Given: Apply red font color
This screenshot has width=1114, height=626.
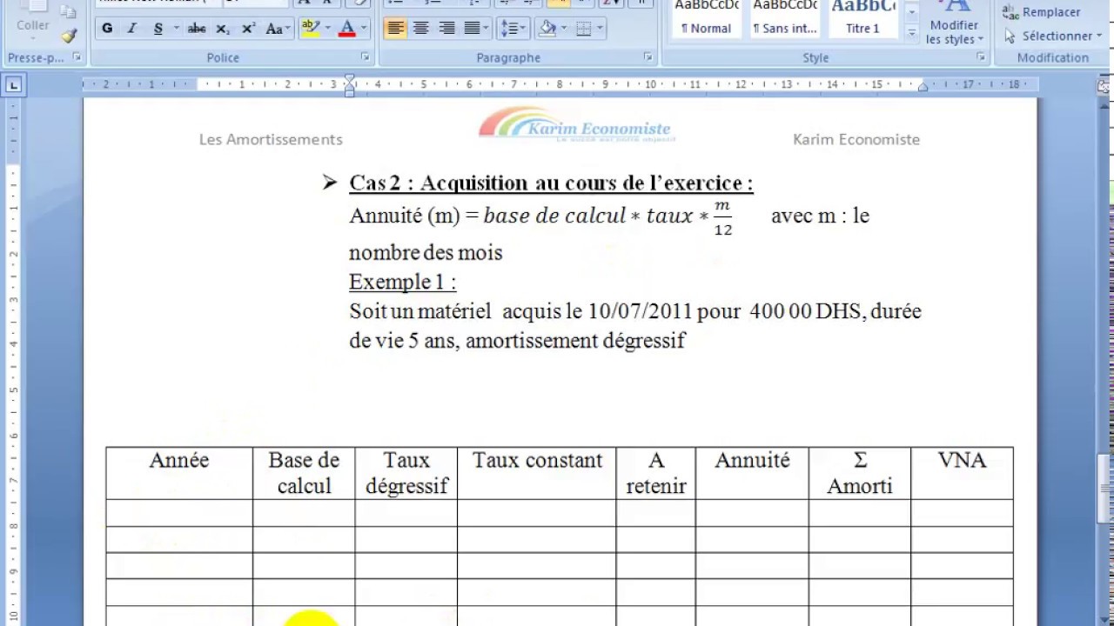Looking at the screenshot, I should [347, 29].
